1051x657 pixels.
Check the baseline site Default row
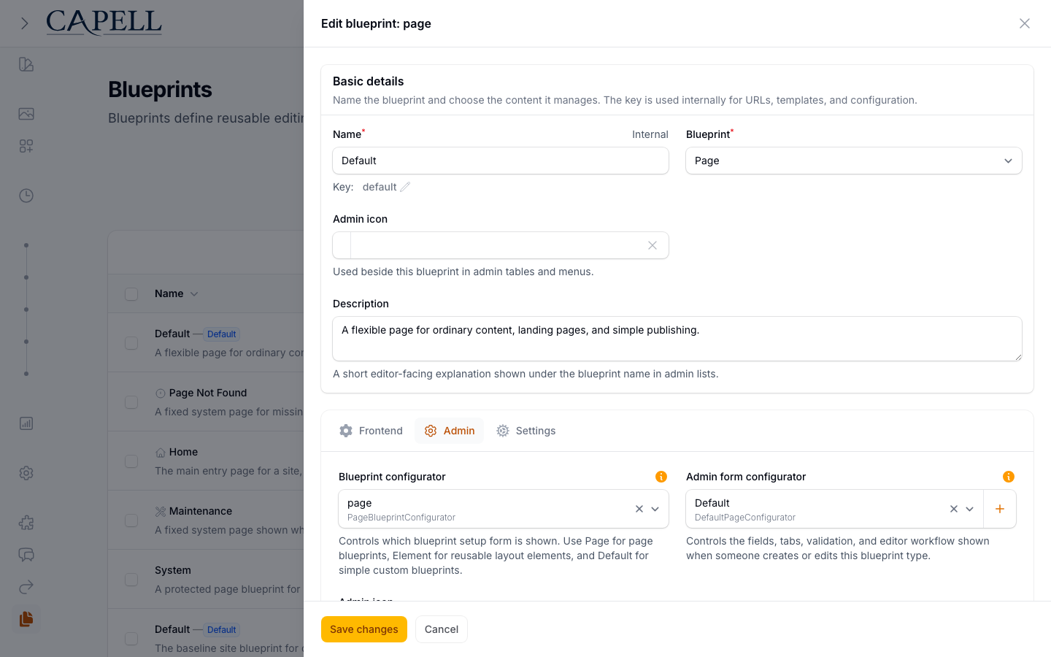tap(131, 639)
